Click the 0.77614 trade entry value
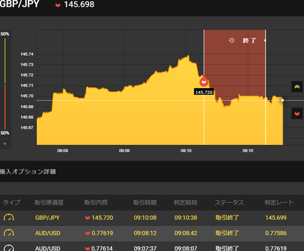This screenshot has width=304, height=251. pos(102,248)
